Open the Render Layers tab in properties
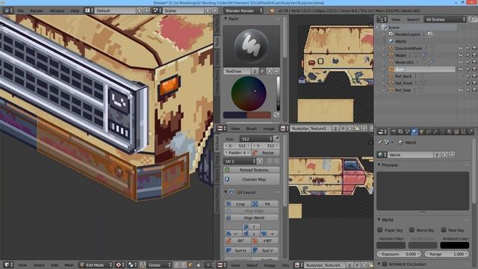Image resolution: width=478 pixels, height=269 pixels. click(x=400, y=132)
